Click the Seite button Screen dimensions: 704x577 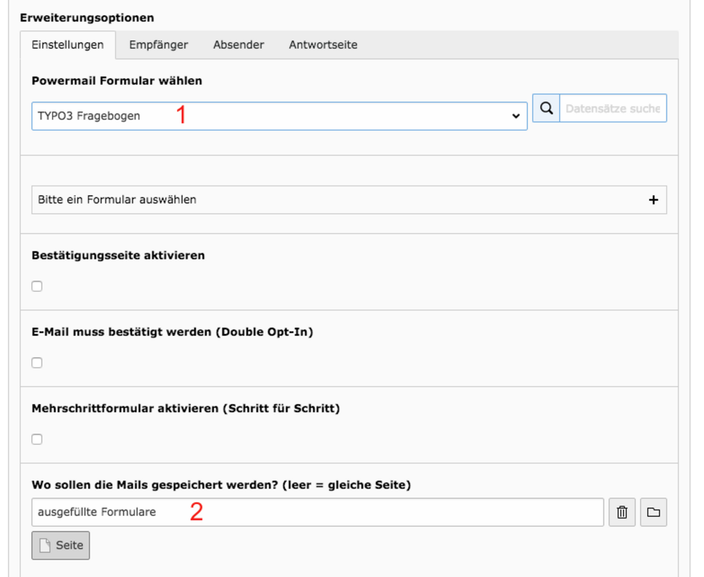60,545
